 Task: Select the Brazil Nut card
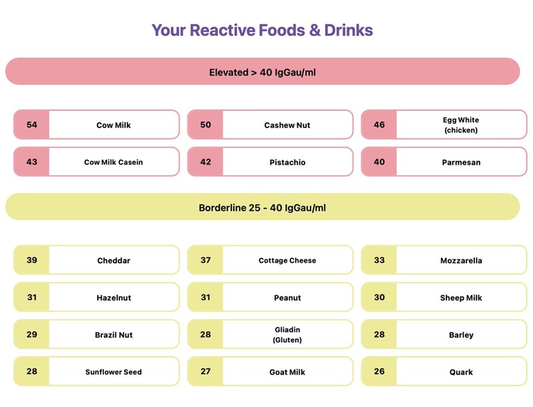97,334
